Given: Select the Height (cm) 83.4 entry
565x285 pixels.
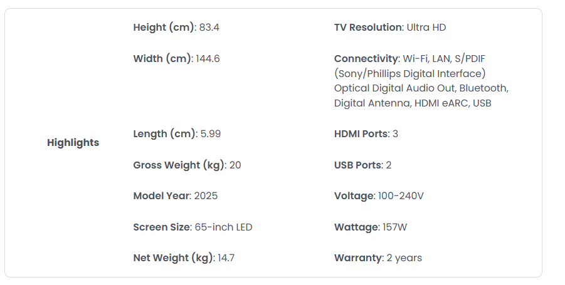Looking at the screenshot, I should click(176, 28).
